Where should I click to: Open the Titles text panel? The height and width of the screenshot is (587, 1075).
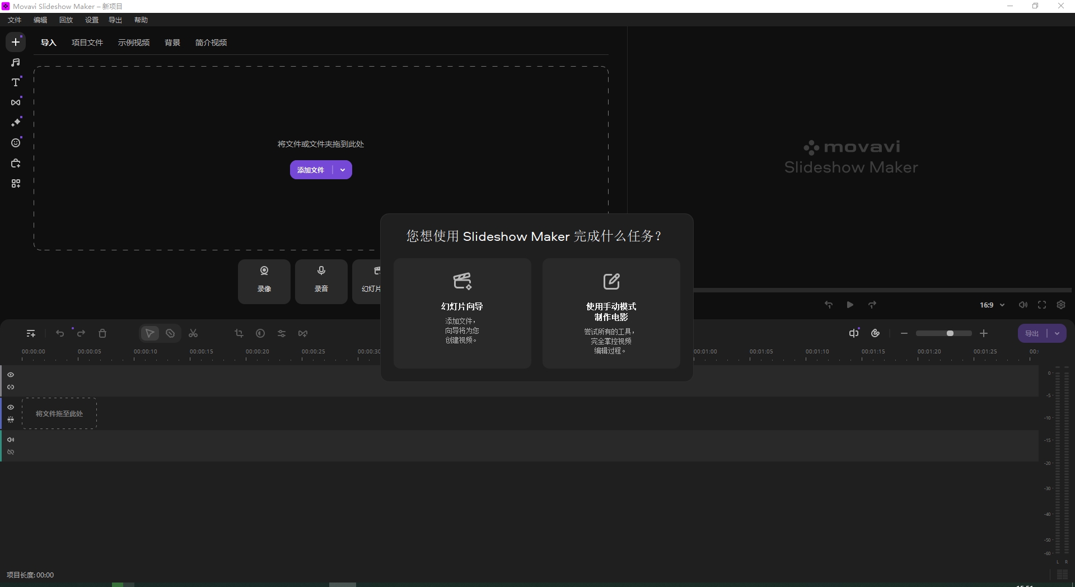pos(16,82)
